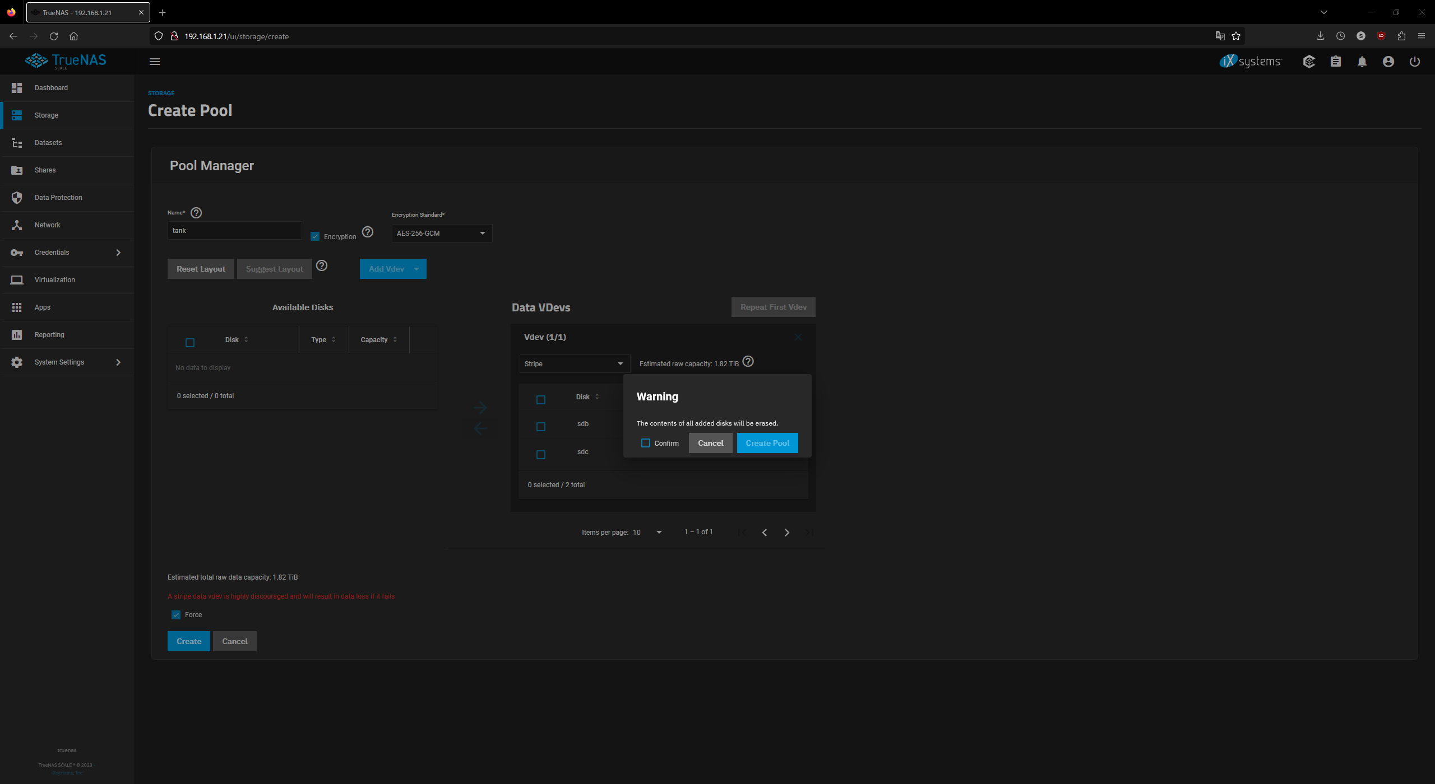Open the TrueNAS notifications bell

tap(1362, 62)
